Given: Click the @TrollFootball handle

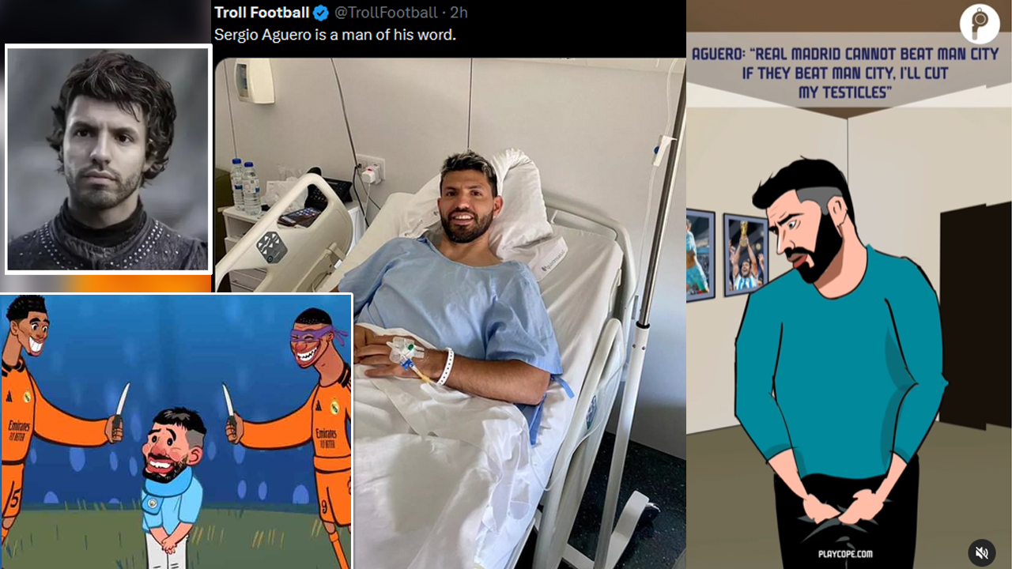Looking at the screenshot, I should click(386, 13).
